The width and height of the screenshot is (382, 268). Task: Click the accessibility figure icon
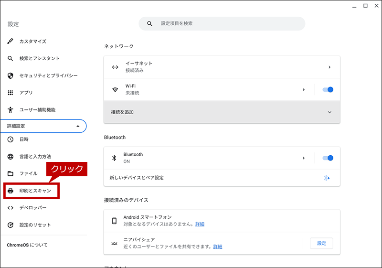click(x=10, y=110)
